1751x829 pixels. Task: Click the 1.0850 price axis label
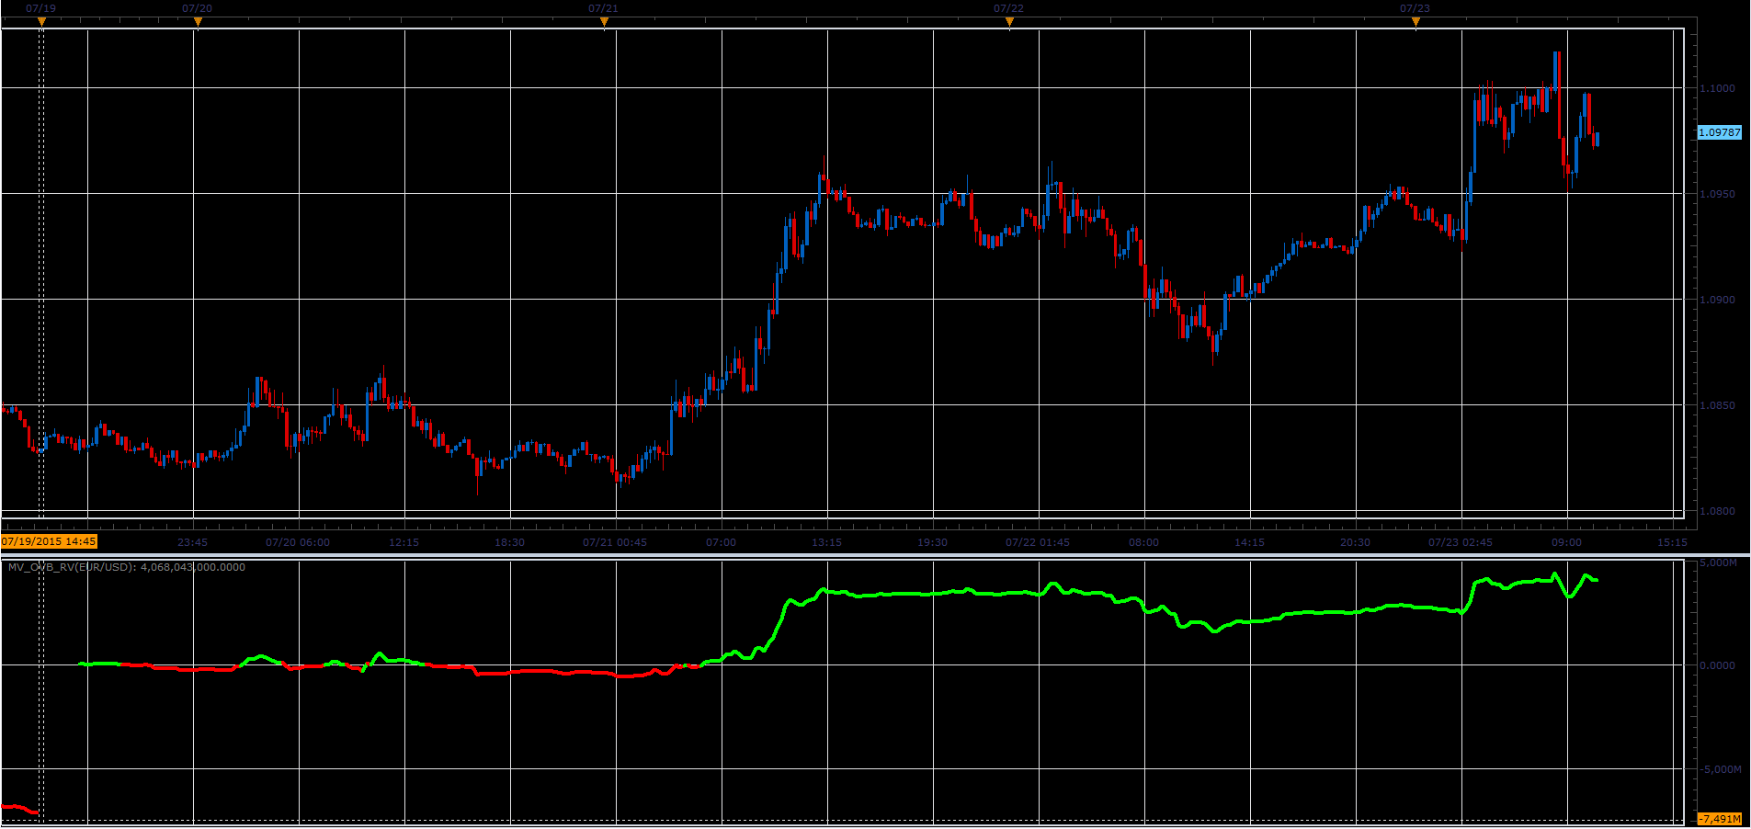[x=1718, y=405]
